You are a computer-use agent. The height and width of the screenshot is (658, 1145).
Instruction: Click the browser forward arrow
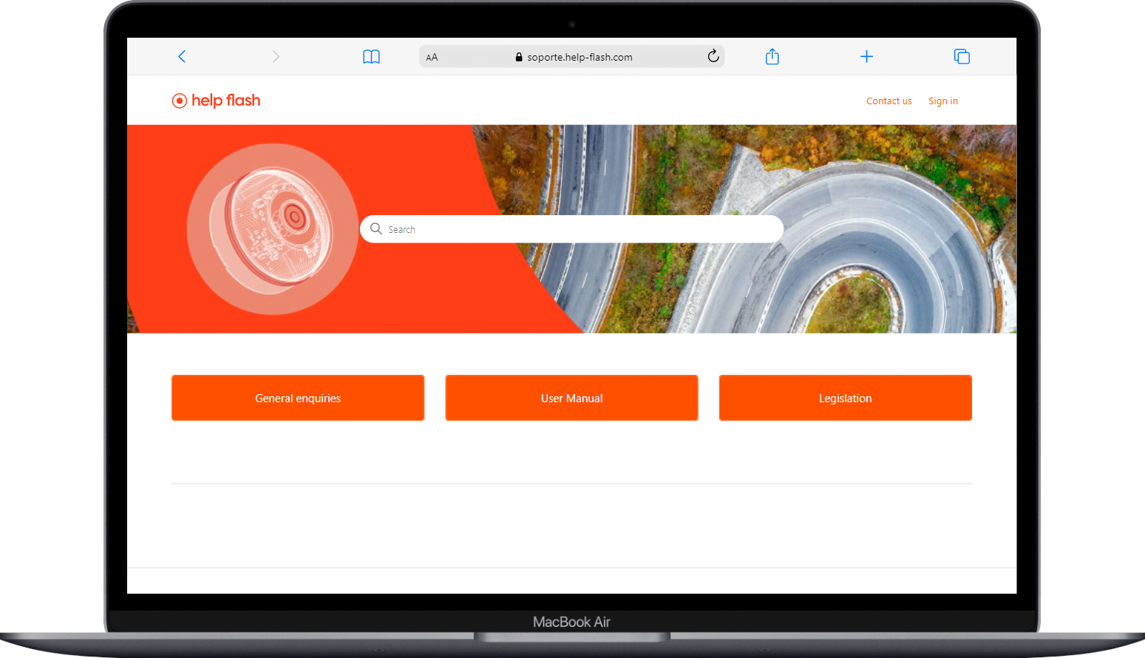276,56
